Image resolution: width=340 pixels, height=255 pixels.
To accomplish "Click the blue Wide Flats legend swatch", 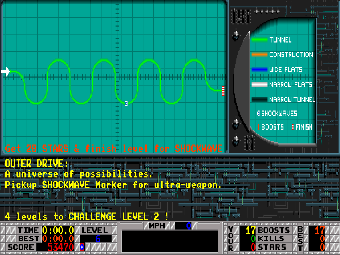I will coord(259,70).
